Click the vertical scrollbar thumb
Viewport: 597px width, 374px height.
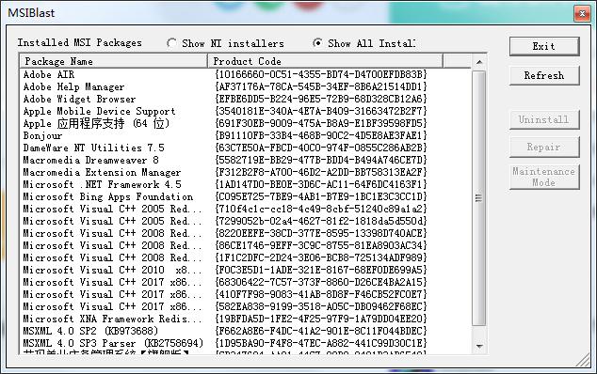coord(479,198)
